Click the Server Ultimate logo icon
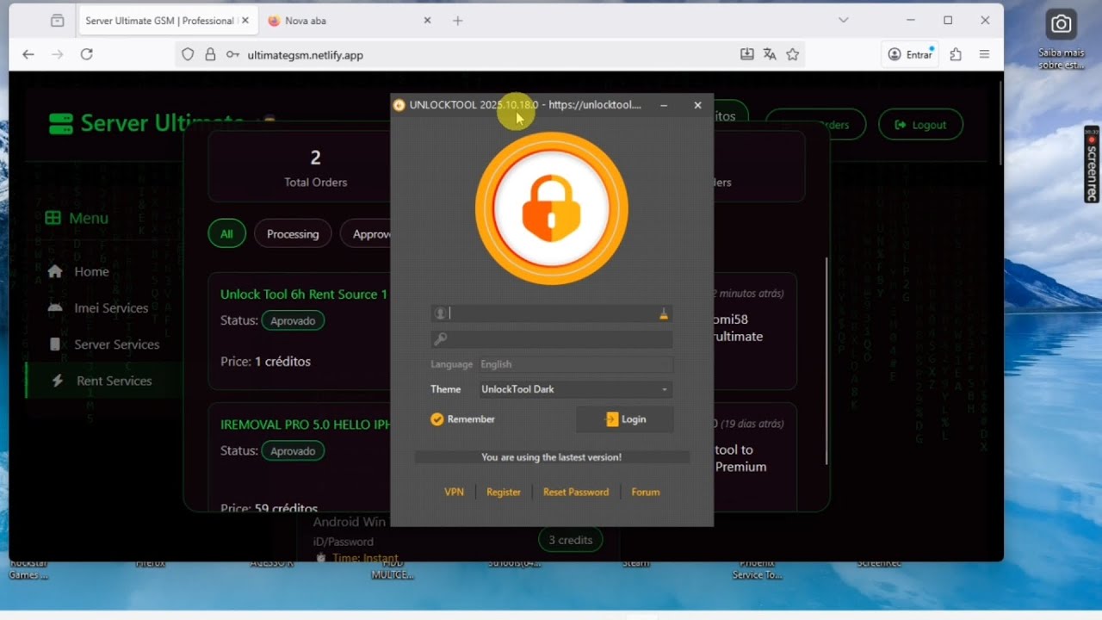This screenshot has width=1102, height=620. [x=60, y=124]
